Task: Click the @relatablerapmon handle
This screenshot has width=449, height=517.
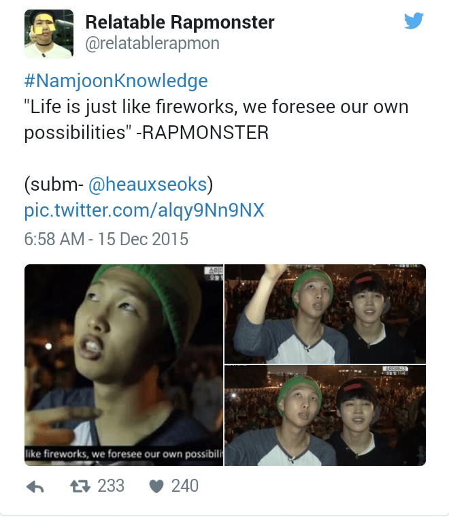Action: tap(152, 43)
